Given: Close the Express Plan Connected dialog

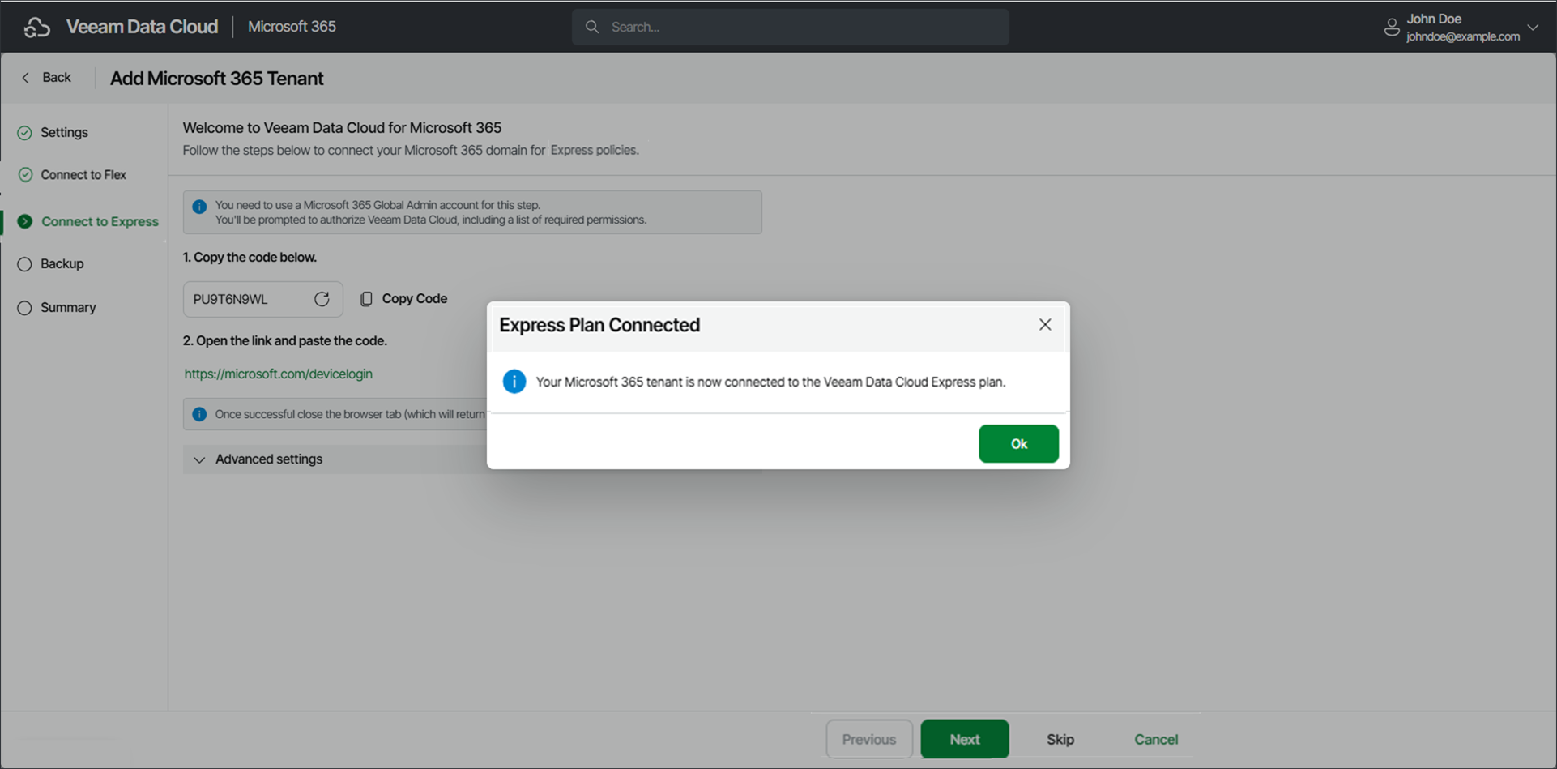Looking at the screenshot, I should (x=1045, y=325).
